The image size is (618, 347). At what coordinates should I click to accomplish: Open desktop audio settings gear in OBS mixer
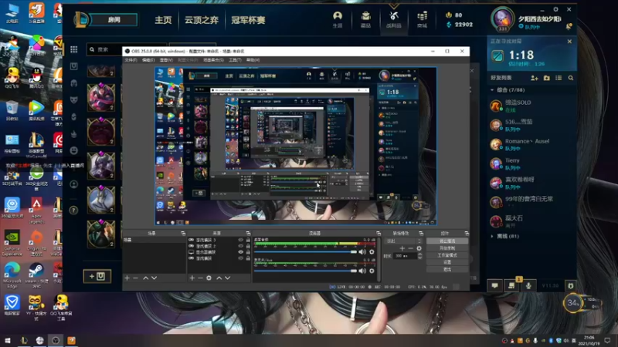click(x=372, y=252)
